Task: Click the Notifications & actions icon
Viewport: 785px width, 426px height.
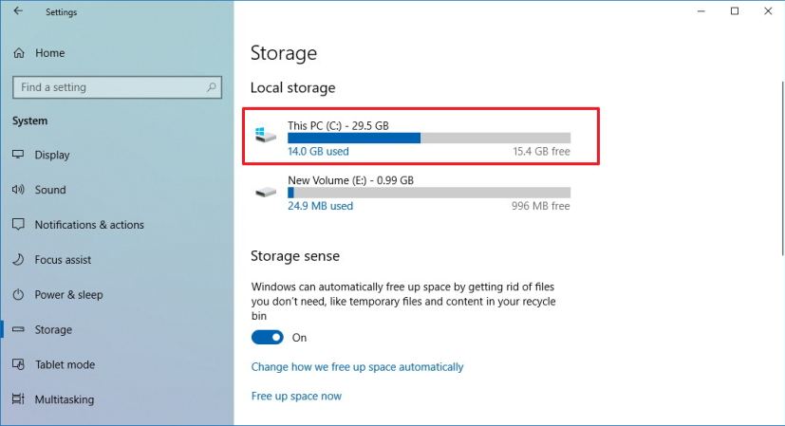Action: point(19,224)
